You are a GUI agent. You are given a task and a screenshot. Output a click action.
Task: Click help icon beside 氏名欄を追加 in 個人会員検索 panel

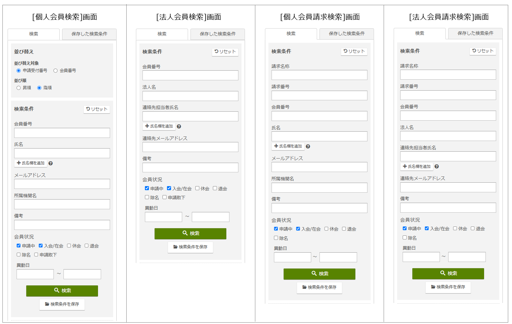pyautogui.click(x=50, y=163)
